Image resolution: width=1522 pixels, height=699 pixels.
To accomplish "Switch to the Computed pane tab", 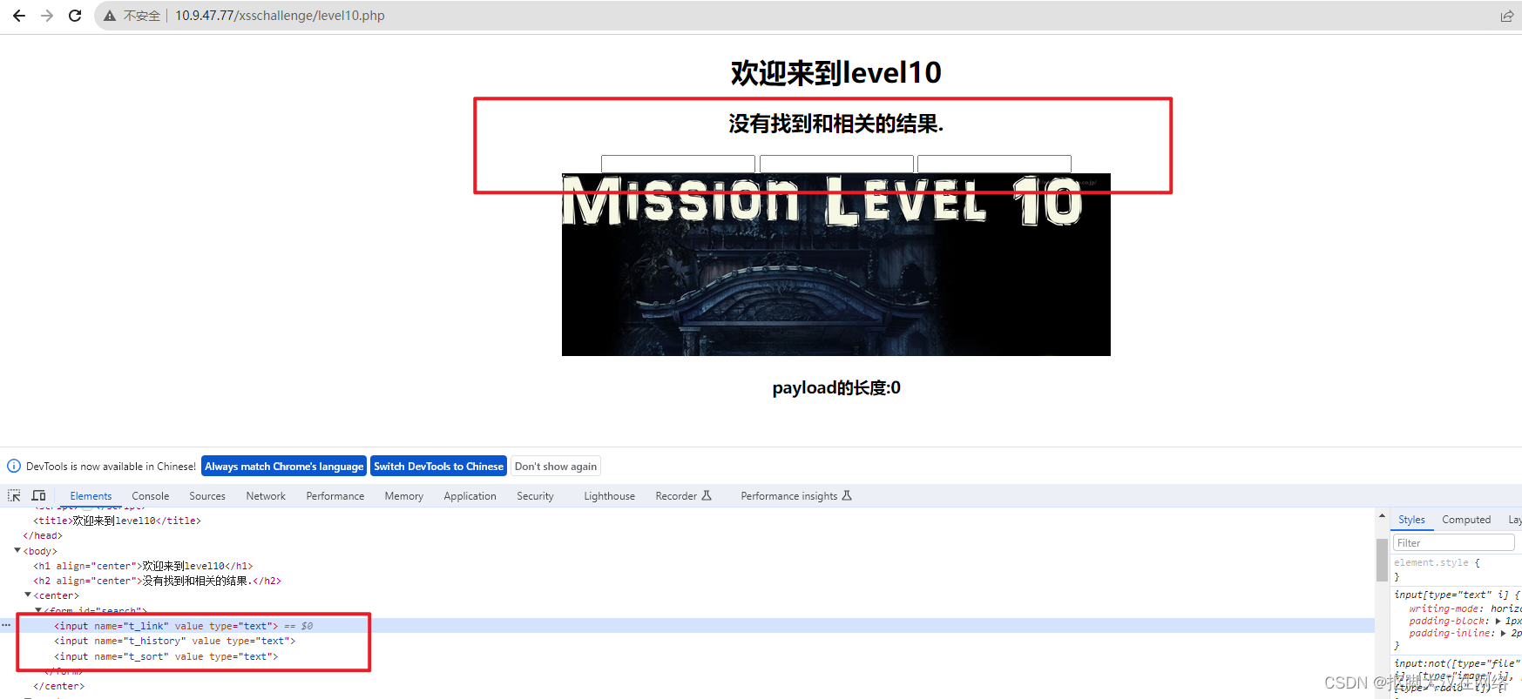I will click(1466, 520).
